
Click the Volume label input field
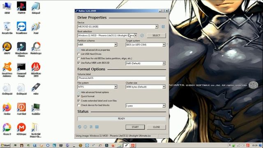(122, 78)
